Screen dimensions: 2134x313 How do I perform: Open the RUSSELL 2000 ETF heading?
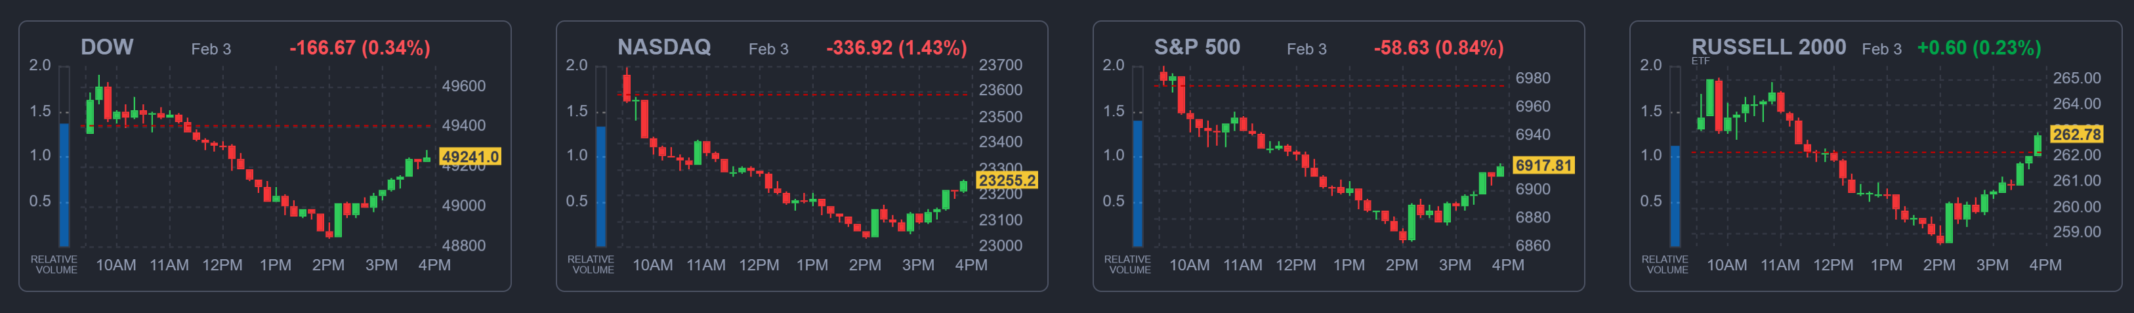[x=1768, y=47]
